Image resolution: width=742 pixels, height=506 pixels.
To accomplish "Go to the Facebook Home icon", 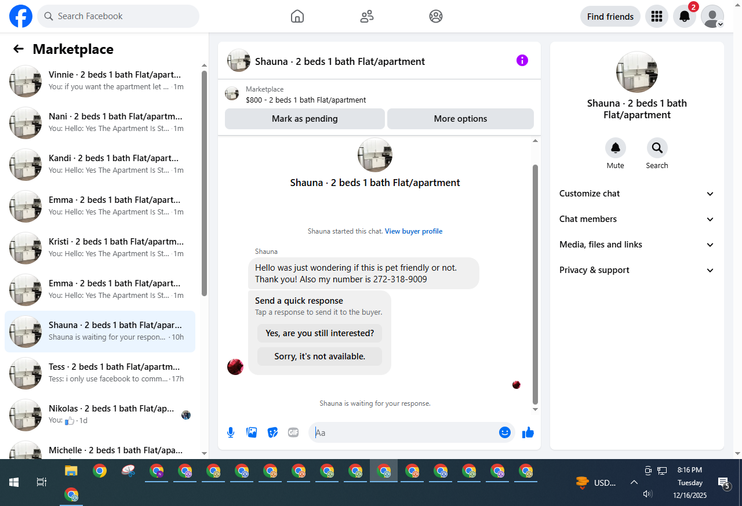I will click(x=297, y=16).
